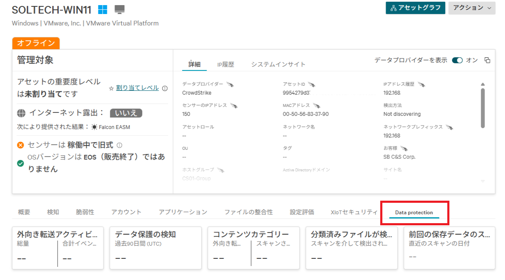Click scroll-up arrow in details panel
The height and width of the screenshot is (280, 505).
pos(483,84)
